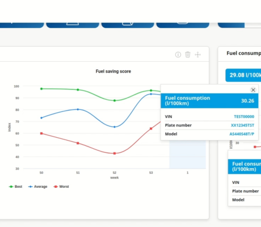Click the Model label in the lower popup
This screenshot has width=261, height=227.
pos(238,200)
